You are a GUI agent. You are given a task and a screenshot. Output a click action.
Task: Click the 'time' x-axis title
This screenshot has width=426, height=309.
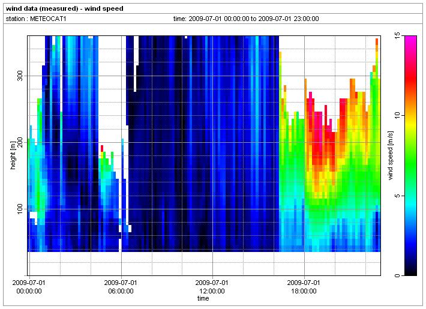click(x=203, y=298)
